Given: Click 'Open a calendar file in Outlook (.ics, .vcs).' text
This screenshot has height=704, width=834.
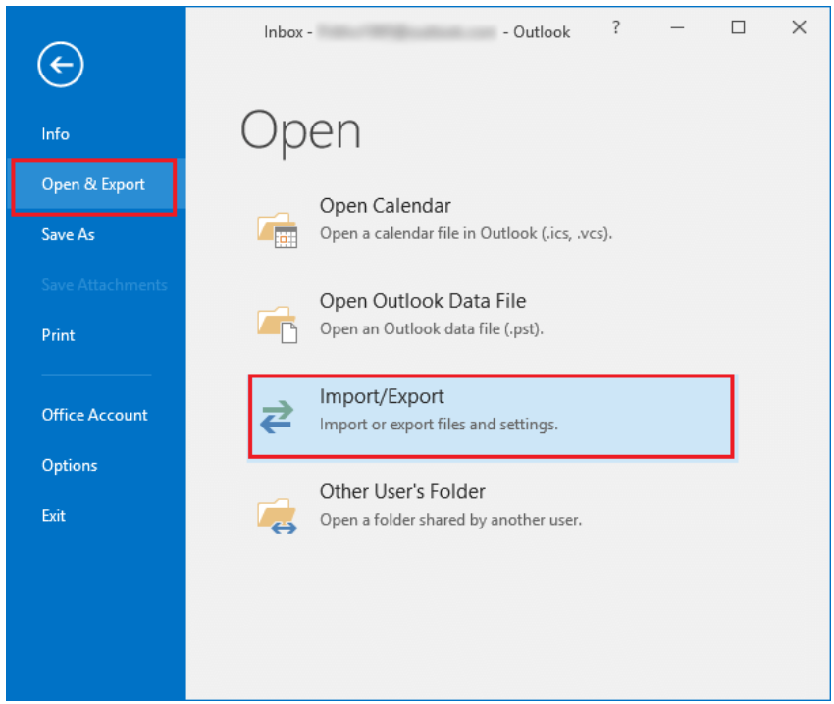Looking at the screenshot, I should click(466, 234).
